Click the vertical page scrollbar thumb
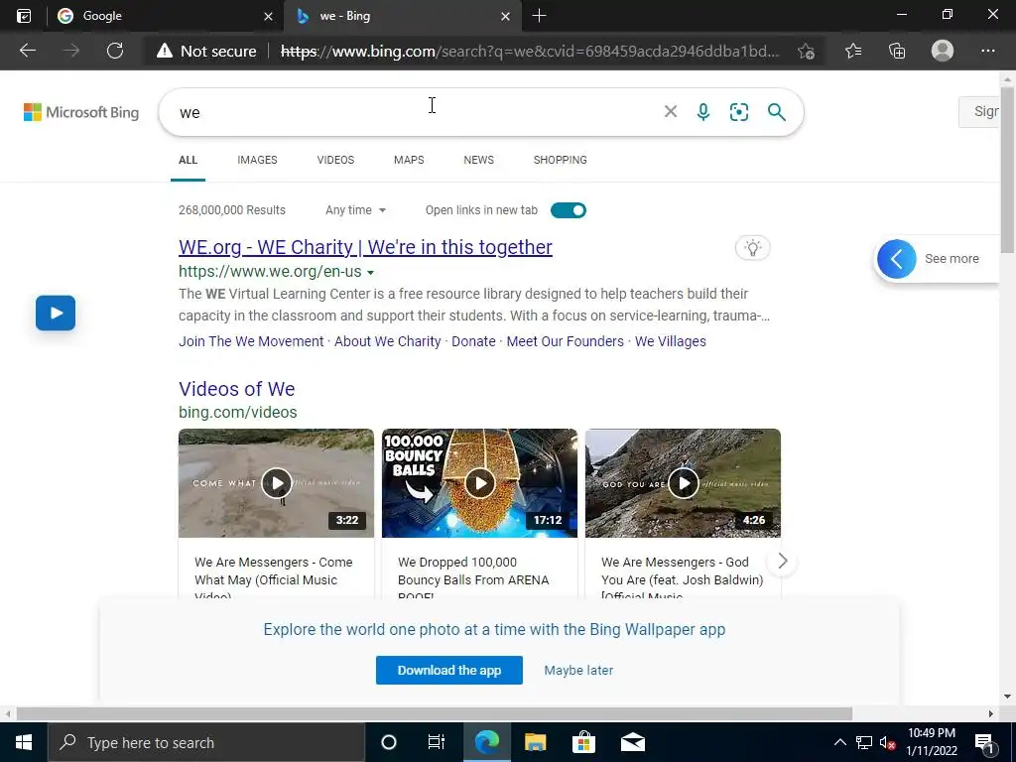The image size is (1016, 762). [1007, 170]
